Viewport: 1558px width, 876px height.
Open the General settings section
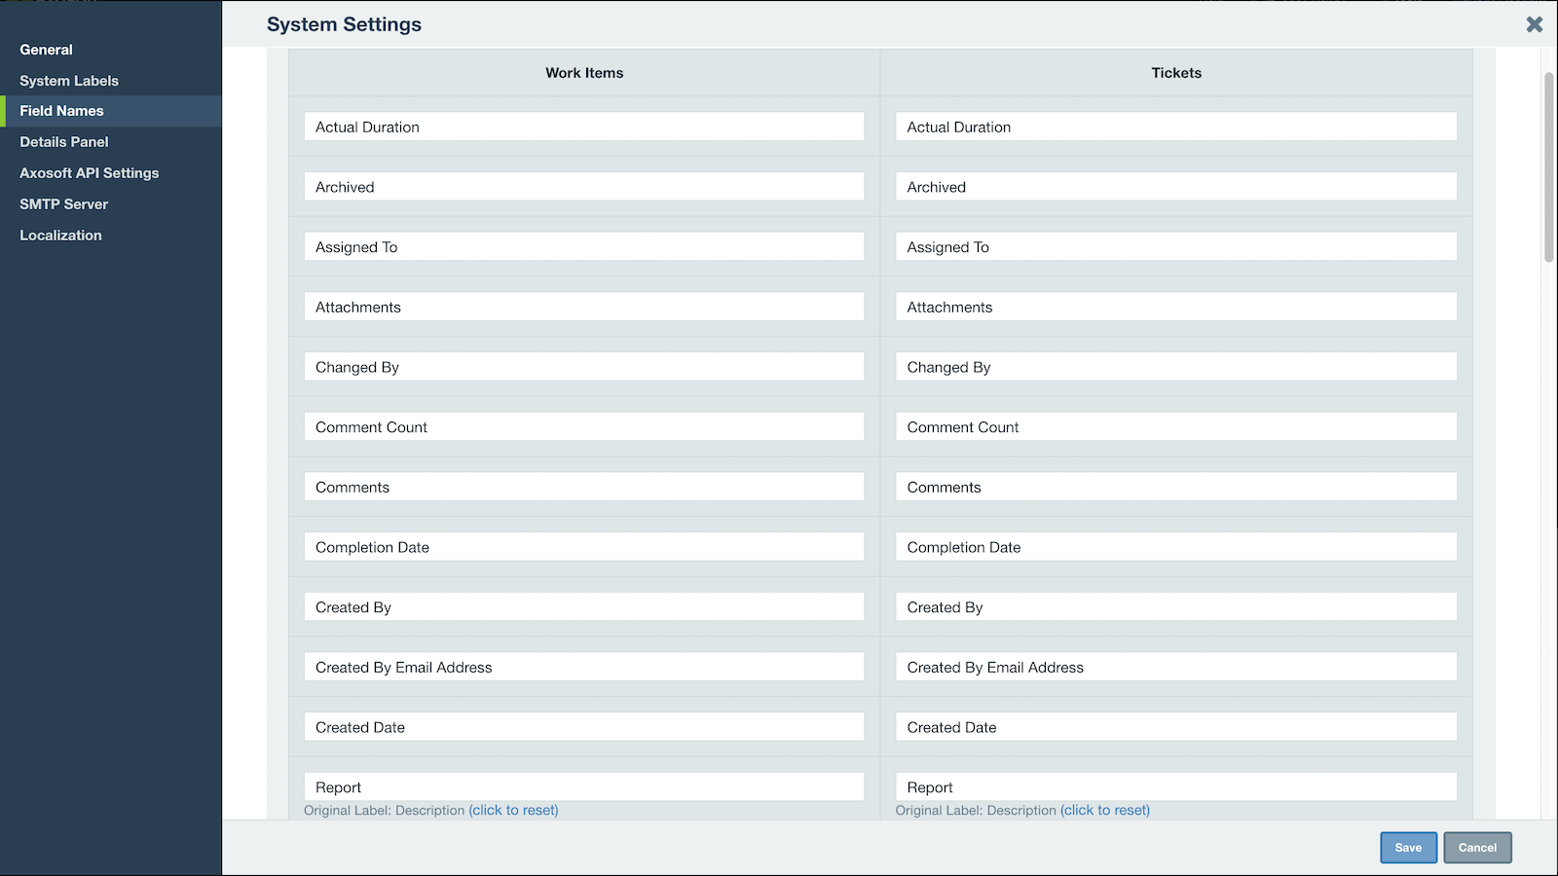click(46, 50)
